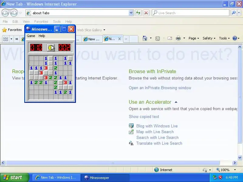Open the Print dropdown arrow
This screenshot has height=182, width=243.
184,38
